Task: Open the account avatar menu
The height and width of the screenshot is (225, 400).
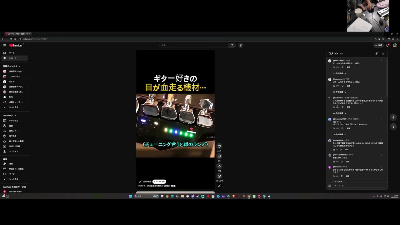Action: (395, 45)
